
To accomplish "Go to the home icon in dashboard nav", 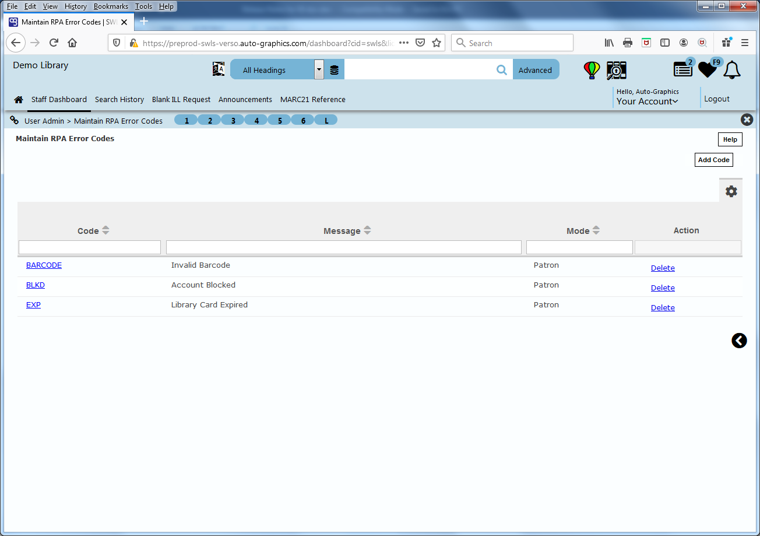I will click(x=19, y=100).
